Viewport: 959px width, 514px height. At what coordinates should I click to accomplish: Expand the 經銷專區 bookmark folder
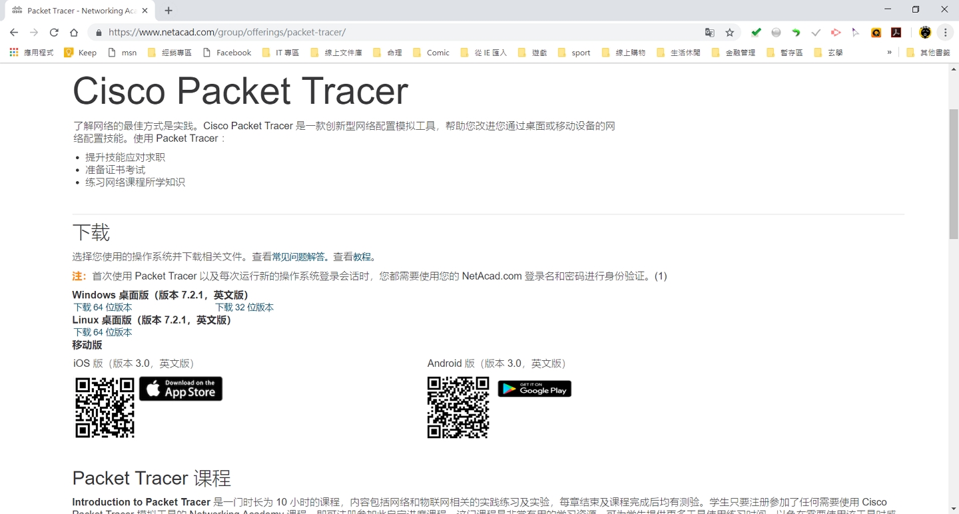(x=169, y=53)
